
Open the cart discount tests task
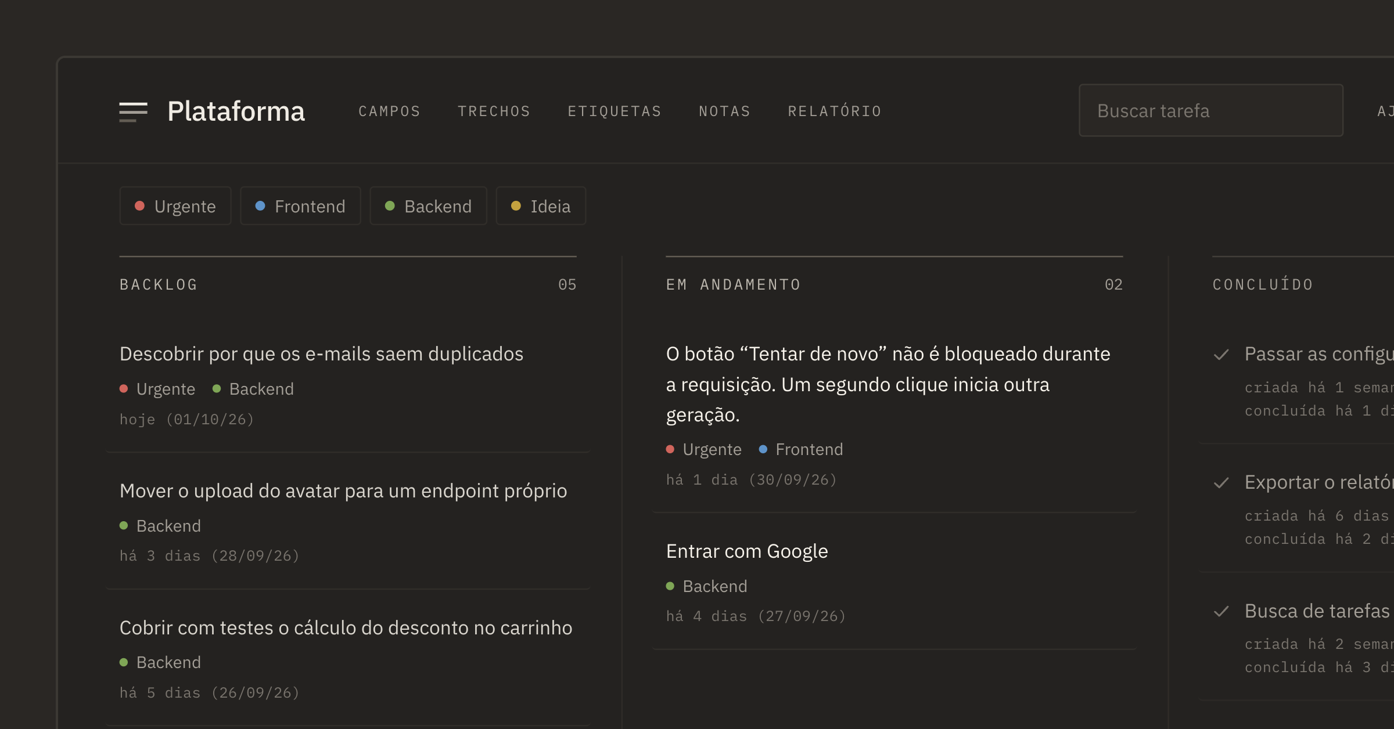[346, 627]
